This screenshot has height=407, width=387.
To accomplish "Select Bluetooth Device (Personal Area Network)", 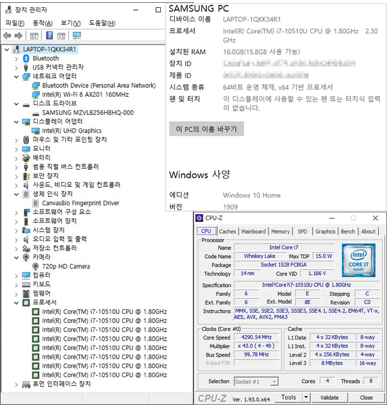I will point(99,85).
